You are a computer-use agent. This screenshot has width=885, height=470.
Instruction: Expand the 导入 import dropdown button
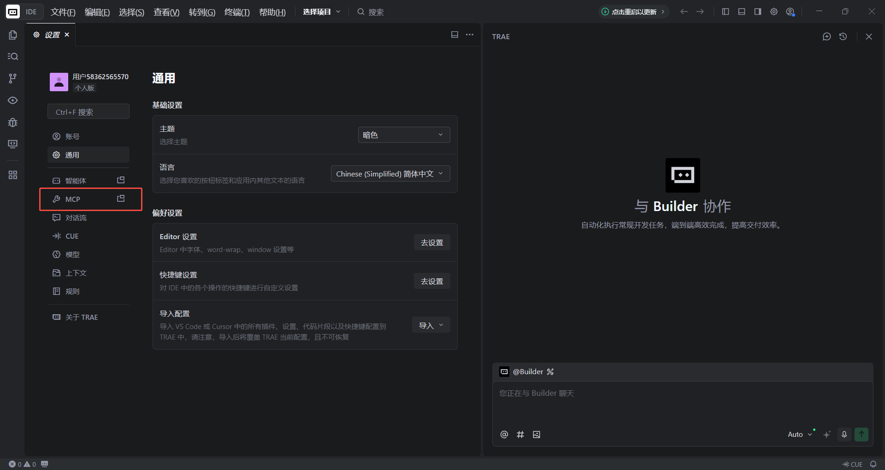tap(431, 325)
